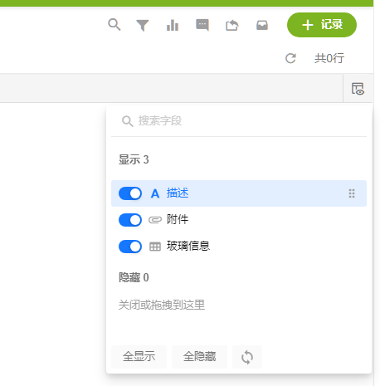This screenshot has width=380, height=386.
Task: Turn off the 描述 field toggle
Action: point(130,193)
